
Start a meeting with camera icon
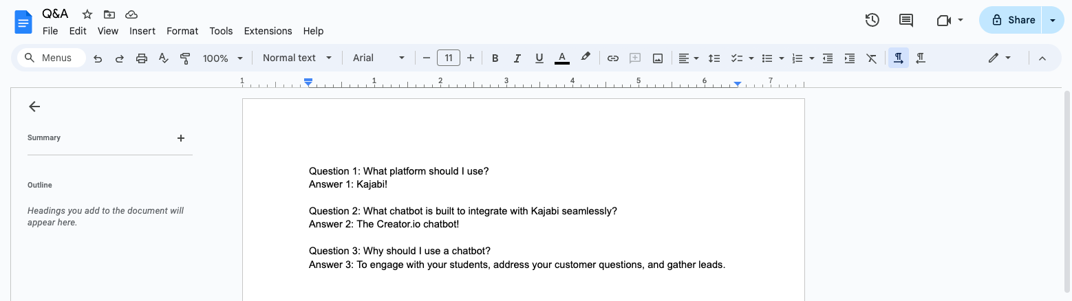(x=950, y=20)
